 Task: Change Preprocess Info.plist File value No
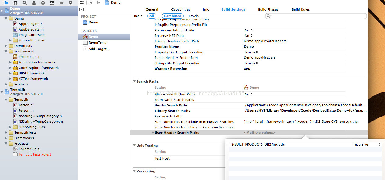(248, 30)
